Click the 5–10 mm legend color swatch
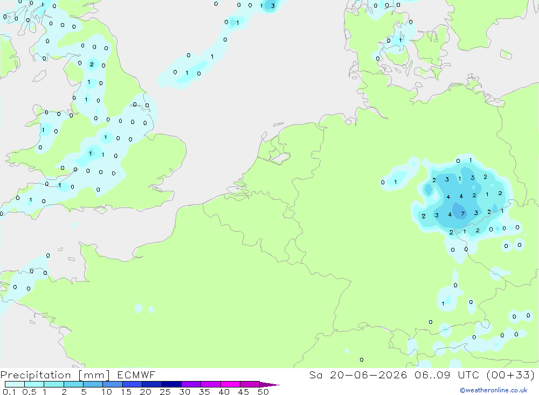 click(x=93, y=384)
